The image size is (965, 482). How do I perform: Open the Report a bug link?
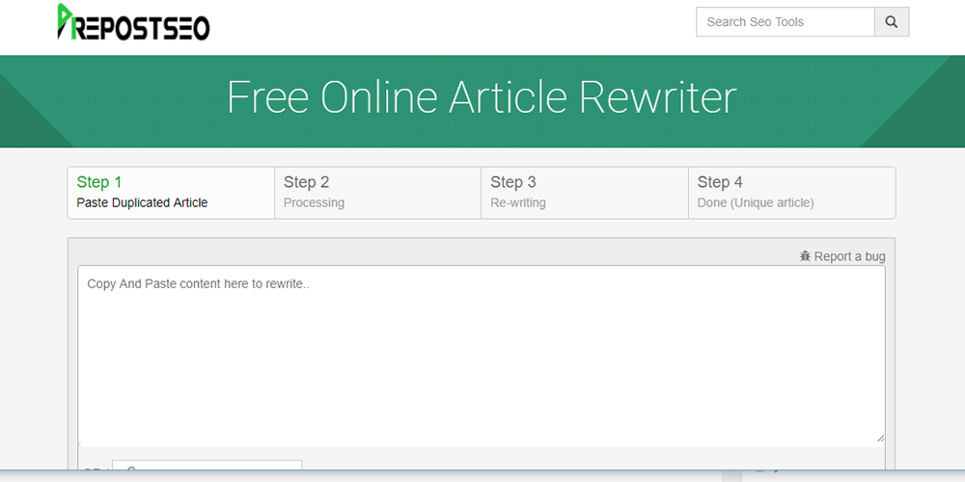(x=842, y=256)
